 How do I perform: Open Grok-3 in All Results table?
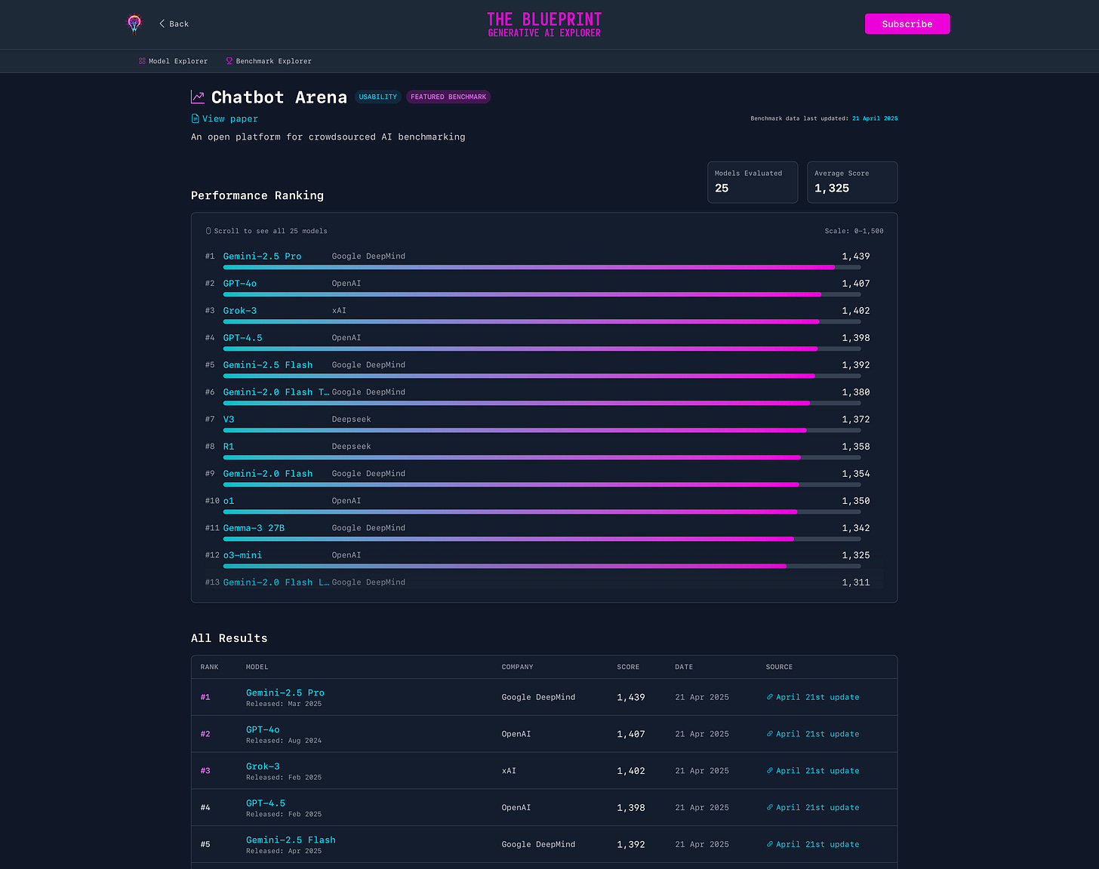click(x=263, y=766)
